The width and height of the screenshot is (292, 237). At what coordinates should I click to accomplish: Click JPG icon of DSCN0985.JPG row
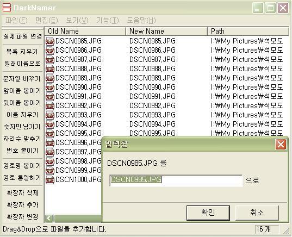tap(50, 41)
